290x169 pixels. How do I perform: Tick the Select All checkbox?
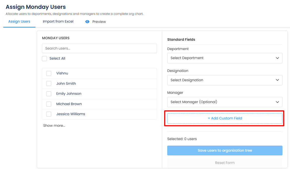click(x=44, y=59)
